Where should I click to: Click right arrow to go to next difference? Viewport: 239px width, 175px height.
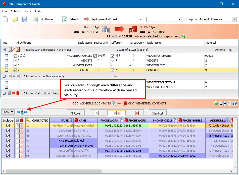click(26, 112)
